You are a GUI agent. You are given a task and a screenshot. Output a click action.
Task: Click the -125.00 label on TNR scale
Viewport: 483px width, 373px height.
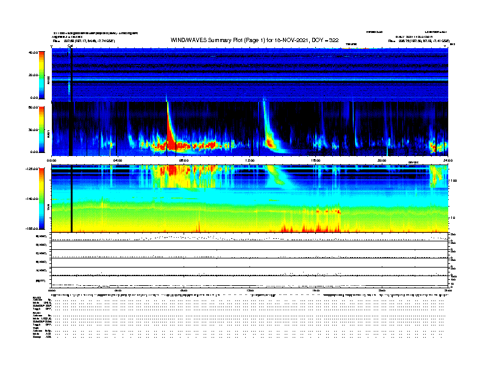32,169
